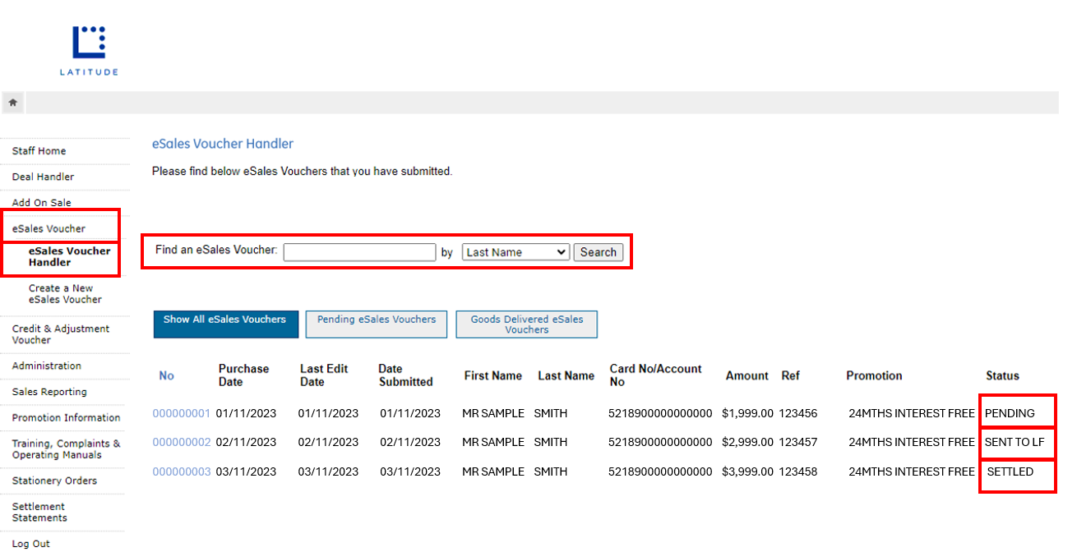
Task: Open the search-by Last Name dropdown
Action: [515, 252]
